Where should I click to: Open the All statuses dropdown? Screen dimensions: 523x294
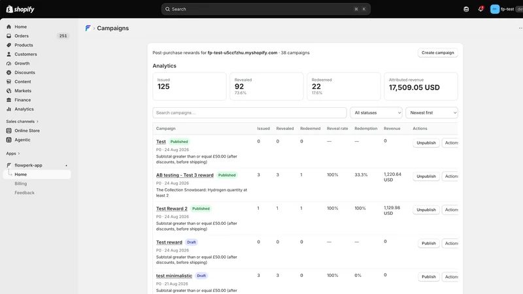[x=377, y=112]
